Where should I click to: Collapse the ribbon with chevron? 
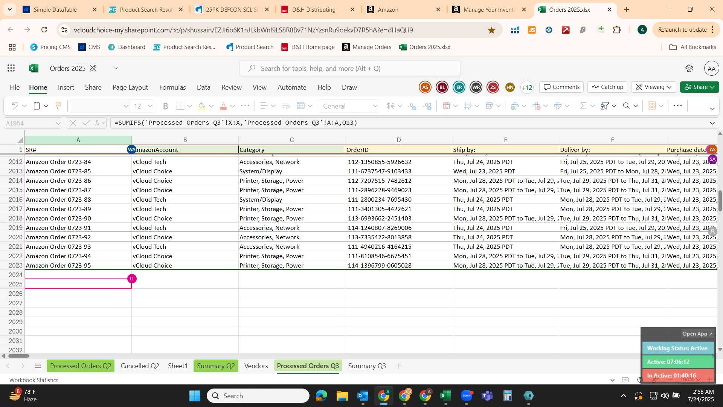click(x=712, y=109)
